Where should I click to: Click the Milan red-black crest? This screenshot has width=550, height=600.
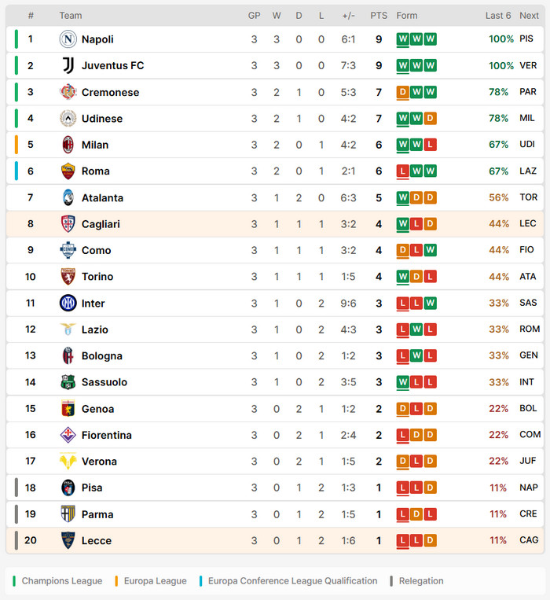68,145
